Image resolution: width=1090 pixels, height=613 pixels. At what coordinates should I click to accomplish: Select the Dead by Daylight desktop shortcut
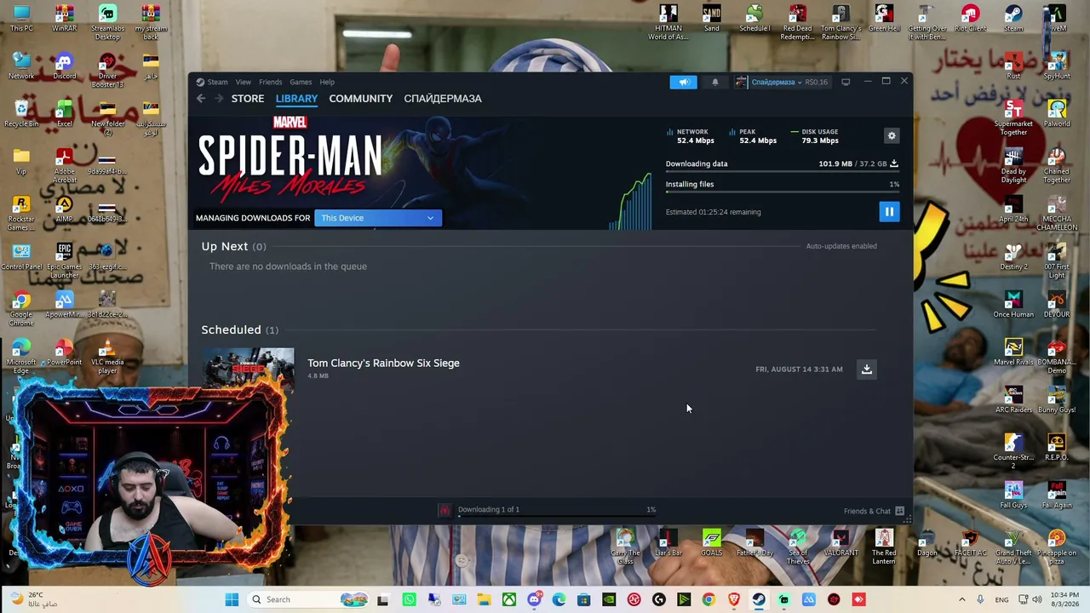(1013, 165)
